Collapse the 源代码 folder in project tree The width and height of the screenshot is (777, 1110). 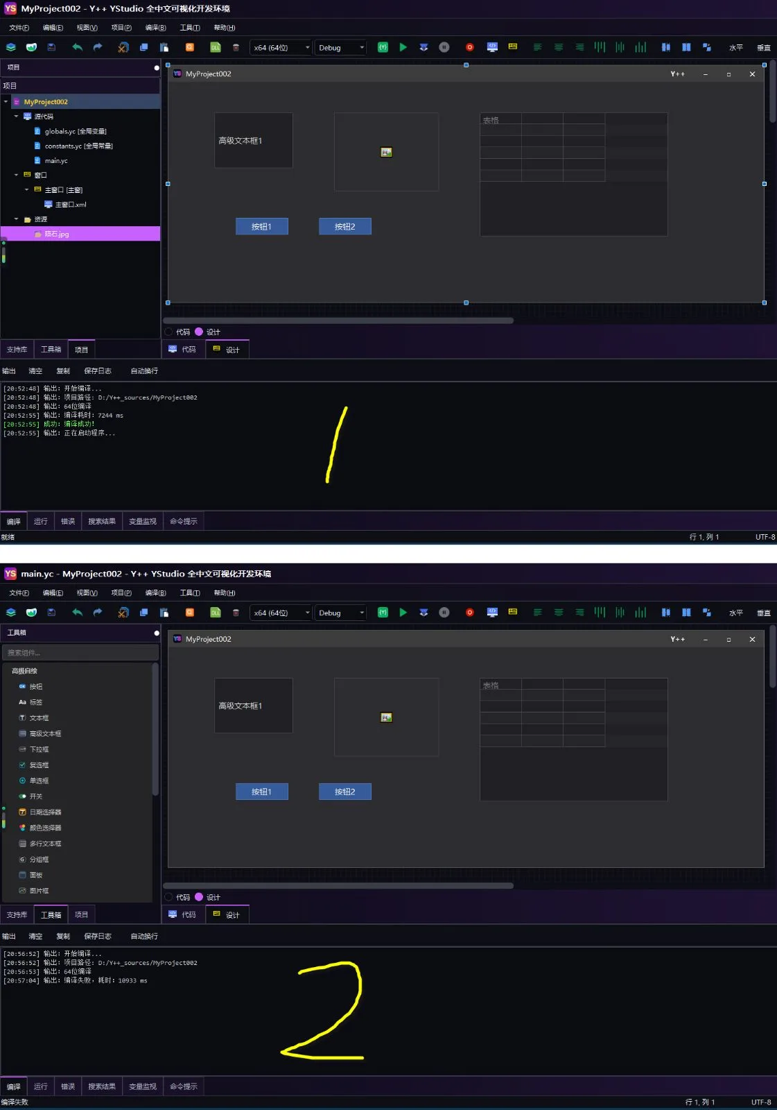click(x=17, y=117)
